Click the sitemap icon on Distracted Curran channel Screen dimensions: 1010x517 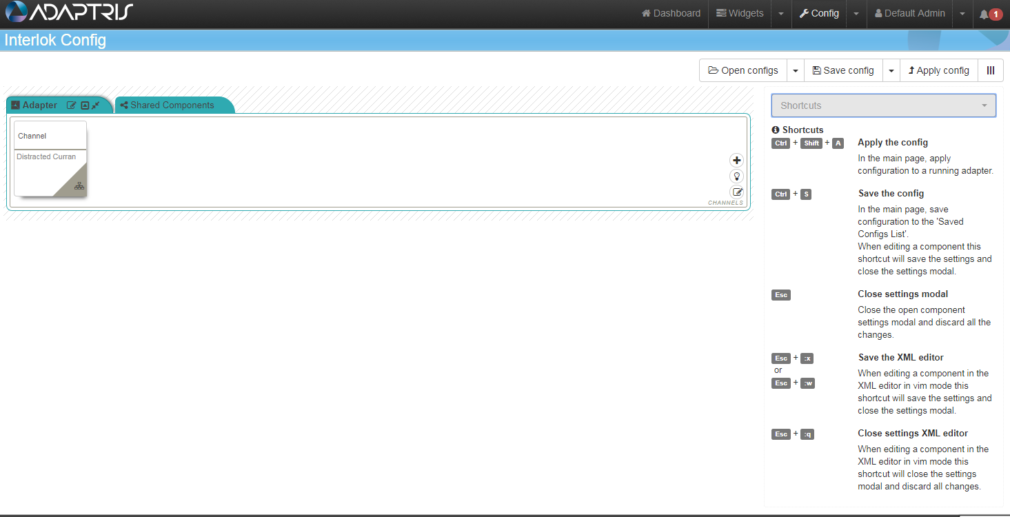tap(79, 186)
